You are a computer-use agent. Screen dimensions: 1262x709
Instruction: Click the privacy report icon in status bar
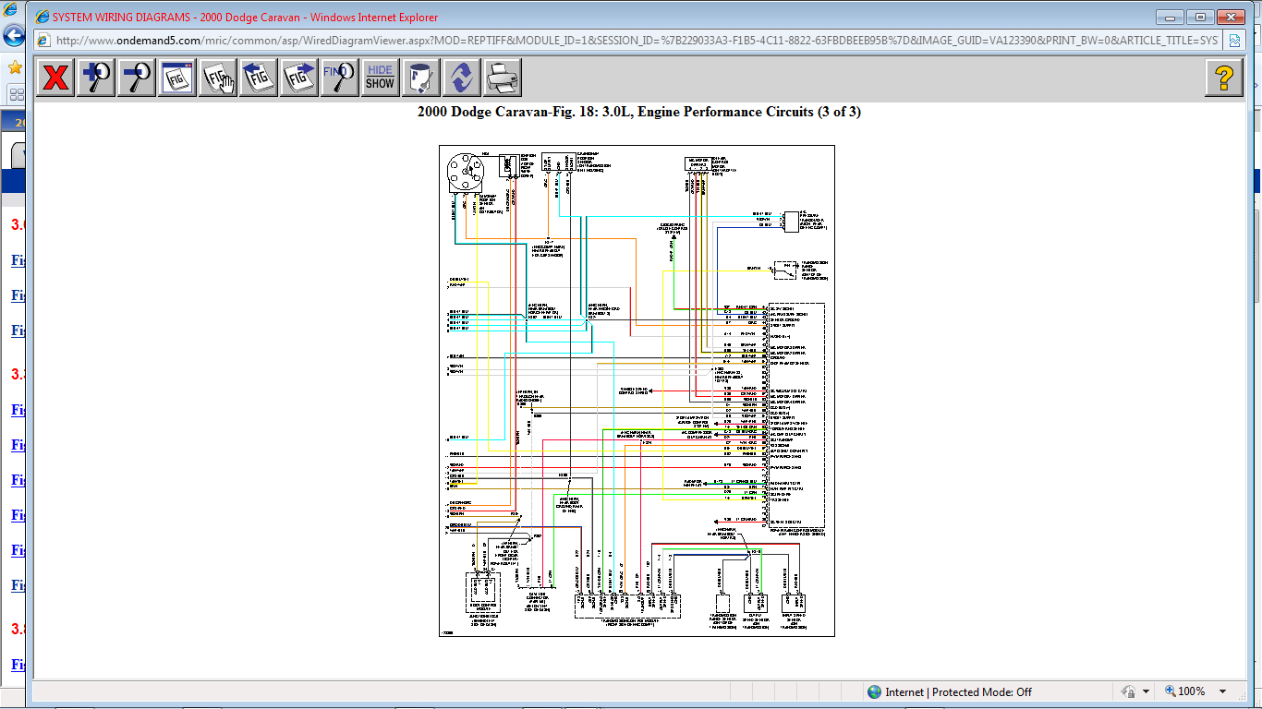[1128, 691]
